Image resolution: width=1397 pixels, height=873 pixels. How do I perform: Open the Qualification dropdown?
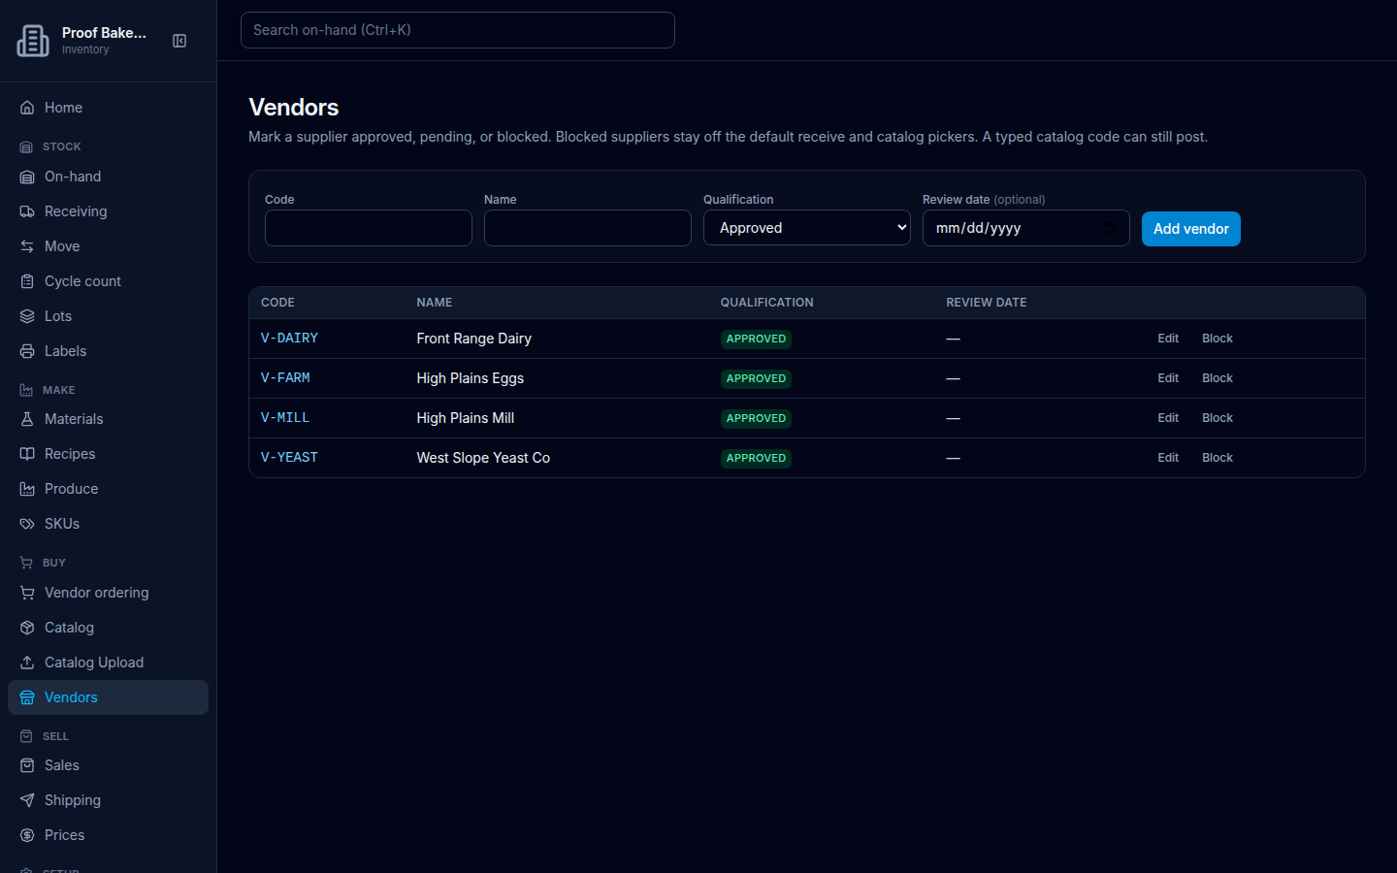coord(807,228)
